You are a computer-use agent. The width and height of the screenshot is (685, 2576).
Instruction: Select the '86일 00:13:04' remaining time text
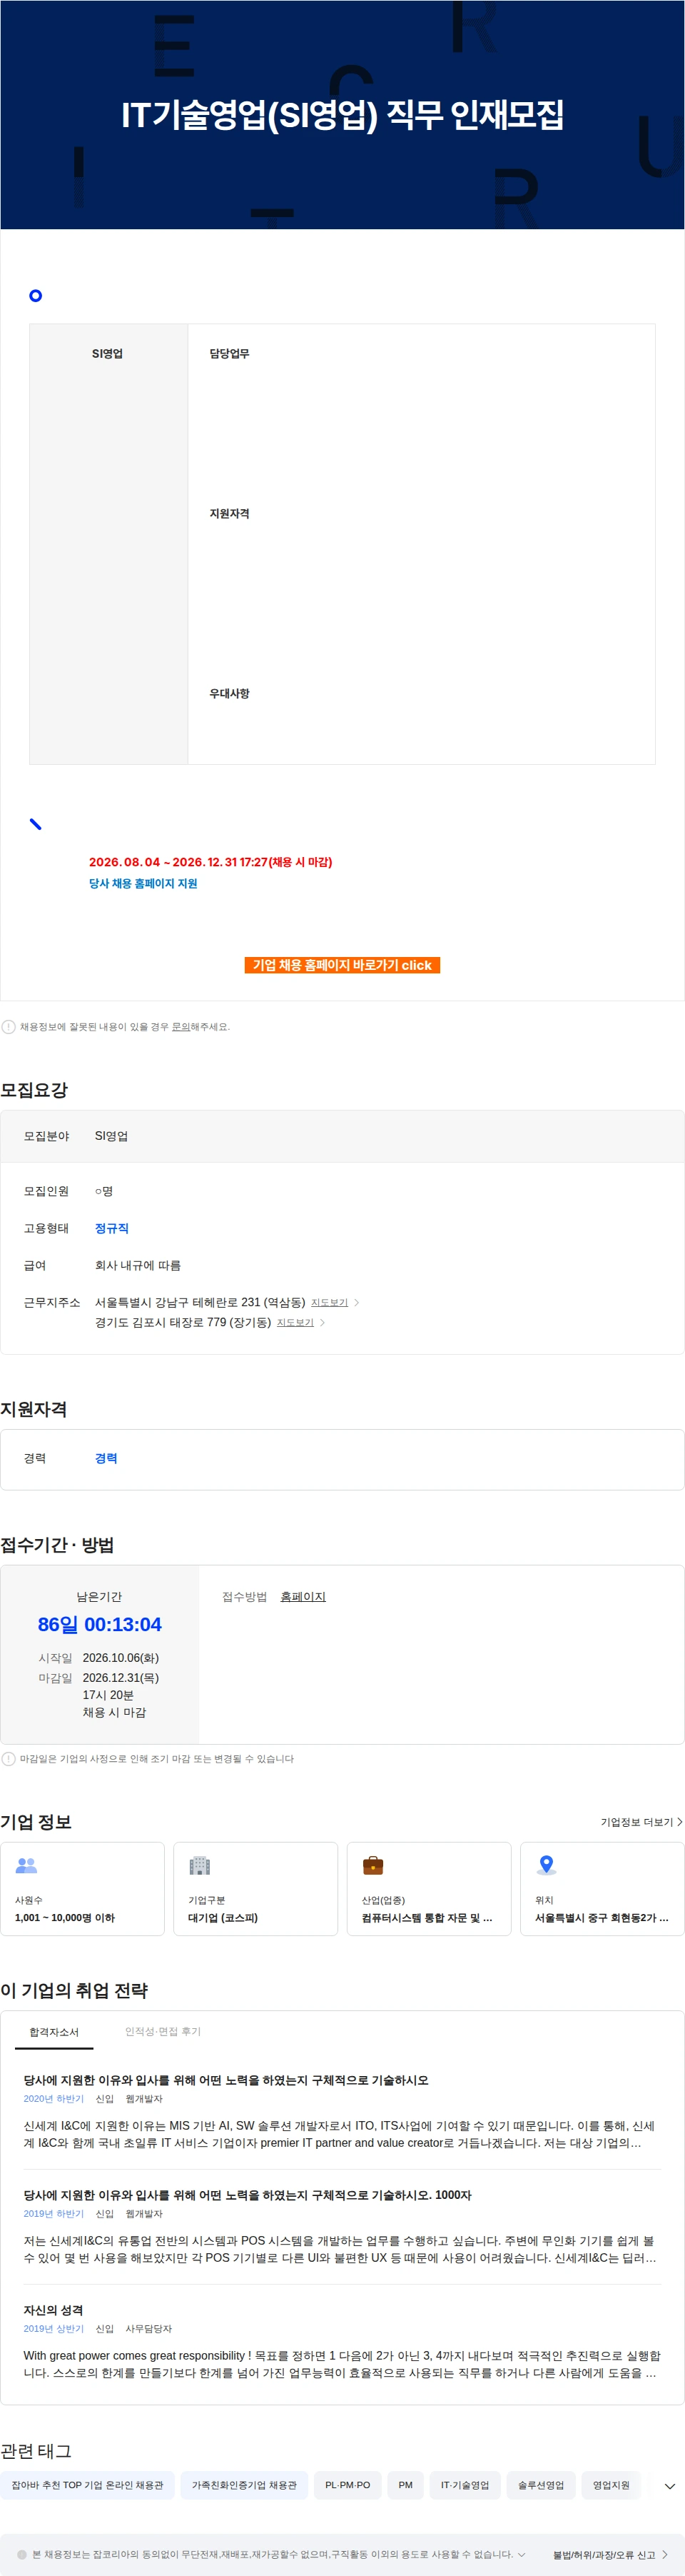click(x=99, y=1625)
